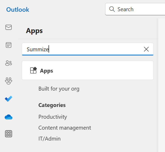The height and width of the screenshot is (152, 165).
Task: Launch the To Do checkmark app
Action: pos(9,99)
